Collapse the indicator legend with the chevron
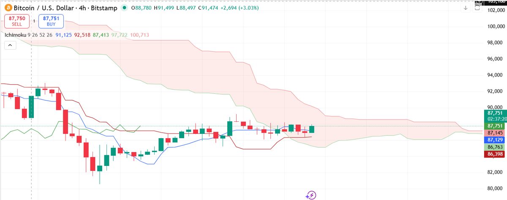The height and width of the screenshot is (200, 507). [x=10, y=45]
